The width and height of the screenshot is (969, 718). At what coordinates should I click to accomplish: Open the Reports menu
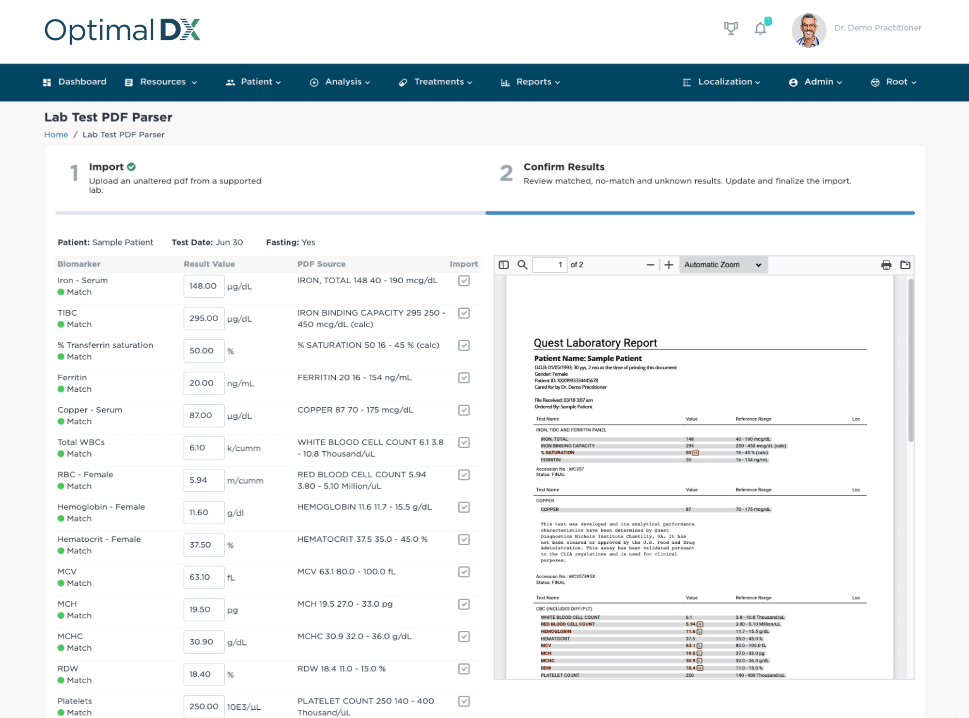point(531,82)
